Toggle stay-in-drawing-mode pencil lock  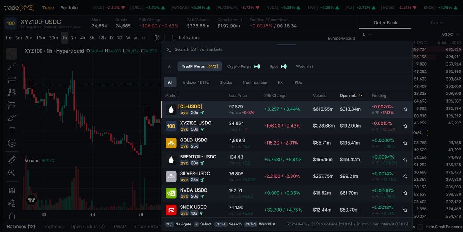coord(12,202)
